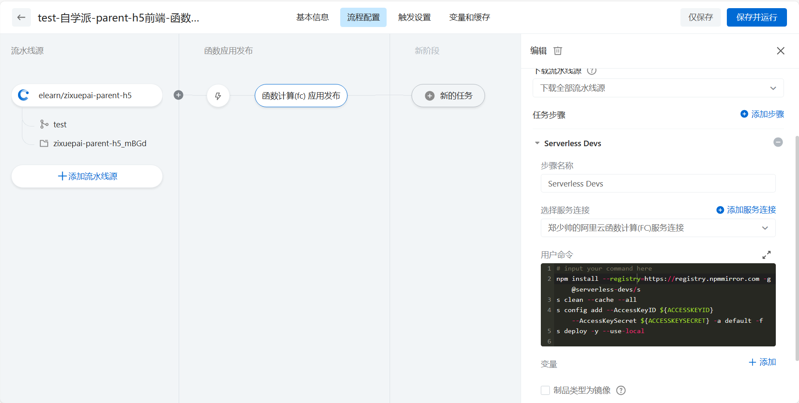Click the 仅保存 button
This screenshot has height=403, width=799.
(x=701, y=18)
